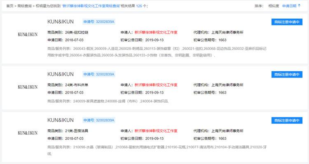Sort results by 申请日期
Image resolution: width=309 pixels, height=164 pixels.
pos(289,6)
